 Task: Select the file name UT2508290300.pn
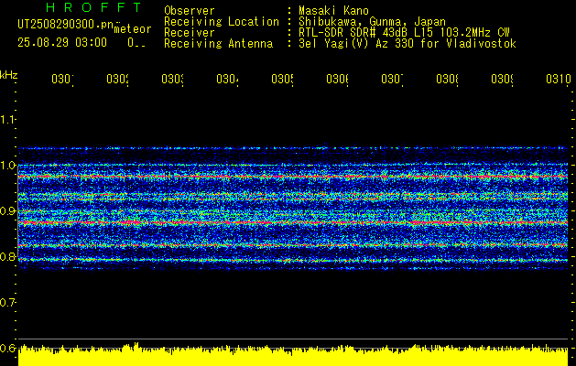[66, 24]
